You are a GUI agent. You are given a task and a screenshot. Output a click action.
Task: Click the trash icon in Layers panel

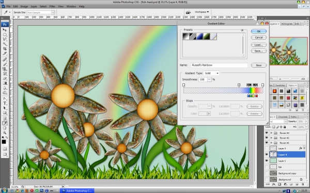pos(303,184)
